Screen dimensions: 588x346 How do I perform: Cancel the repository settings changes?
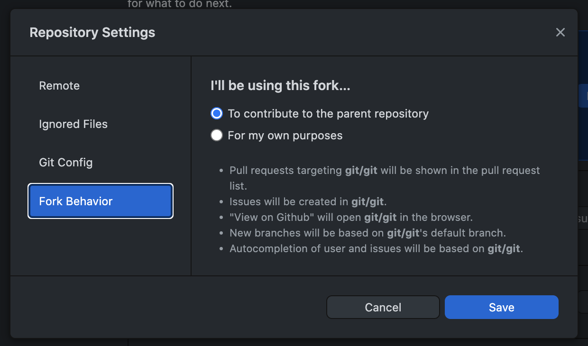tap(382, 307)
